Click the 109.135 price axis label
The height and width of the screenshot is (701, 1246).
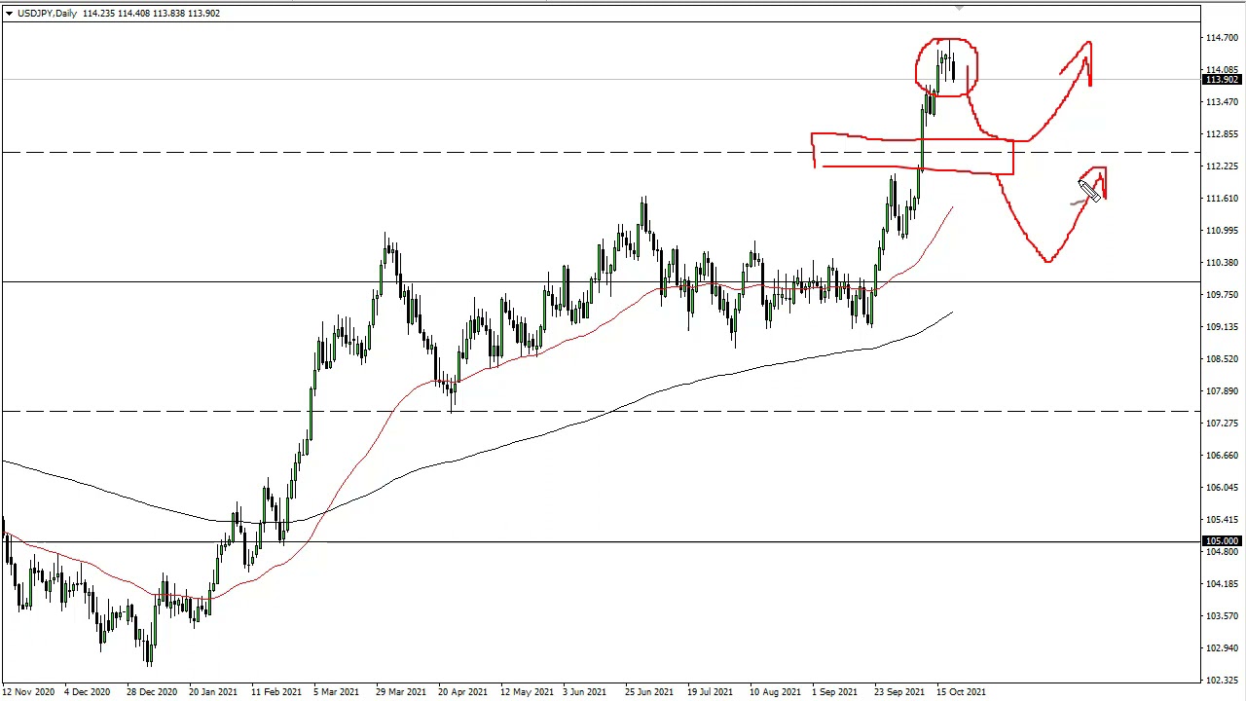pyautogui.click(x=1222, y=327)
